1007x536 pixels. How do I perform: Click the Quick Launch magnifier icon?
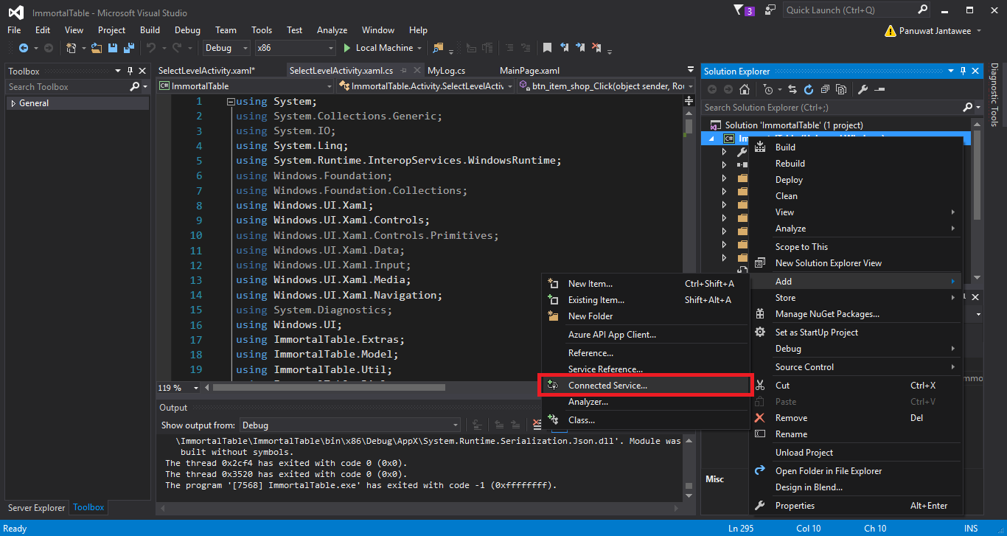(x=922, y=10)
